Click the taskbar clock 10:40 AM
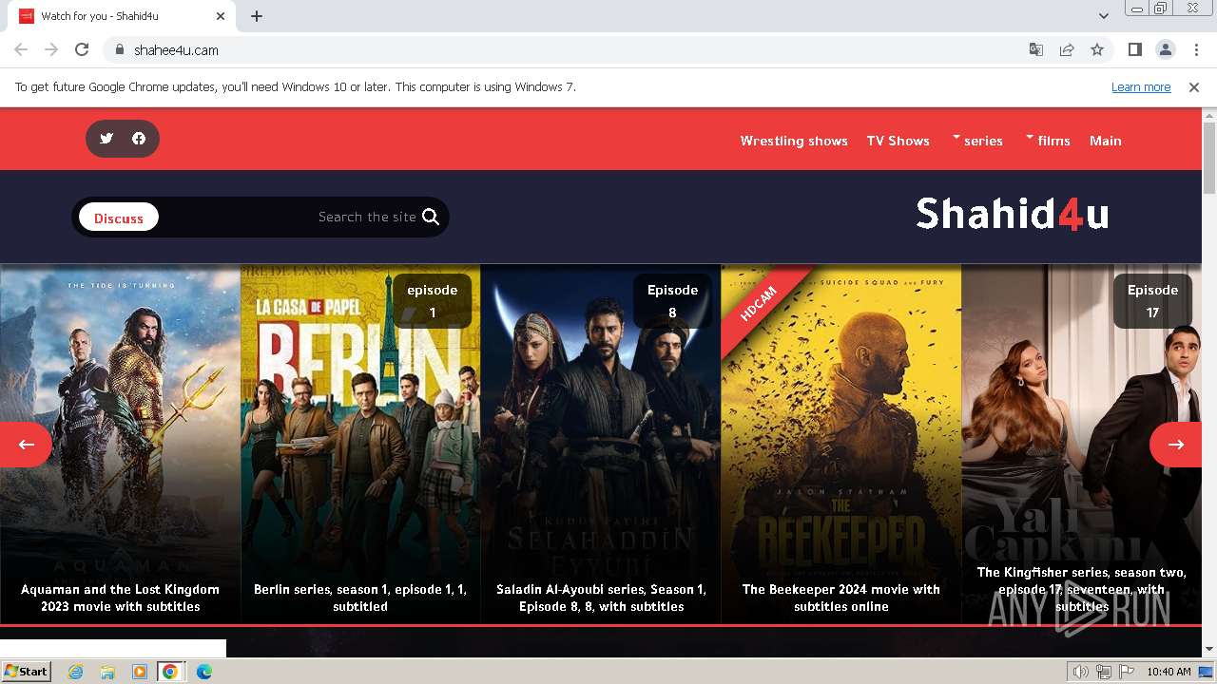 pyautogui.click(x=1169, y=672)
